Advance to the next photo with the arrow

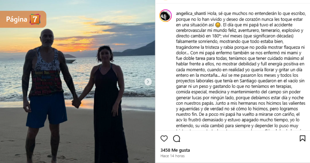pyautogui.click(x=148, y=82)
